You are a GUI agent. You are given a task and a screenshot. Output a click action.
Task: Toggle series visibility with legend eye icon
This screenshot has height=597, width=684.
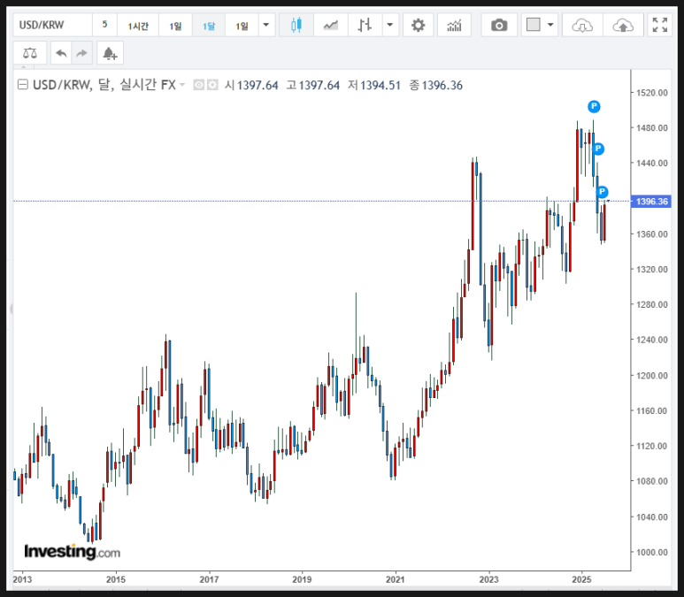tap(199, 85)
